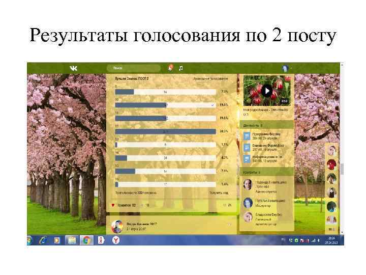Open the red Я Yandex taskbar icon
The image size is (366, 275).
pos(101,240)
